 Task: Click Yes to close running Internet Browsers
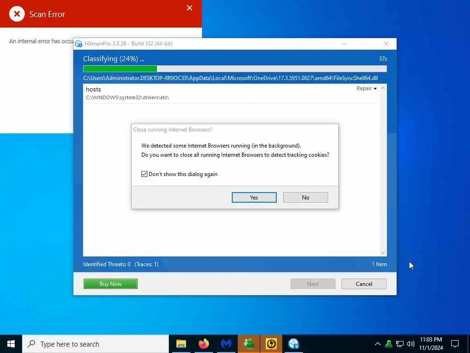pos(254,198)
